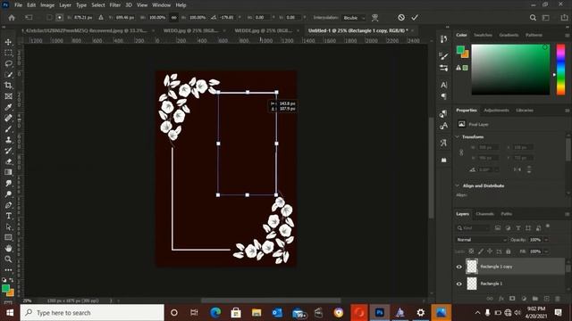The image size is (572, 321).
Task: Open the Interpolation Bicubic dropdown
Action: tap(353, 18)
